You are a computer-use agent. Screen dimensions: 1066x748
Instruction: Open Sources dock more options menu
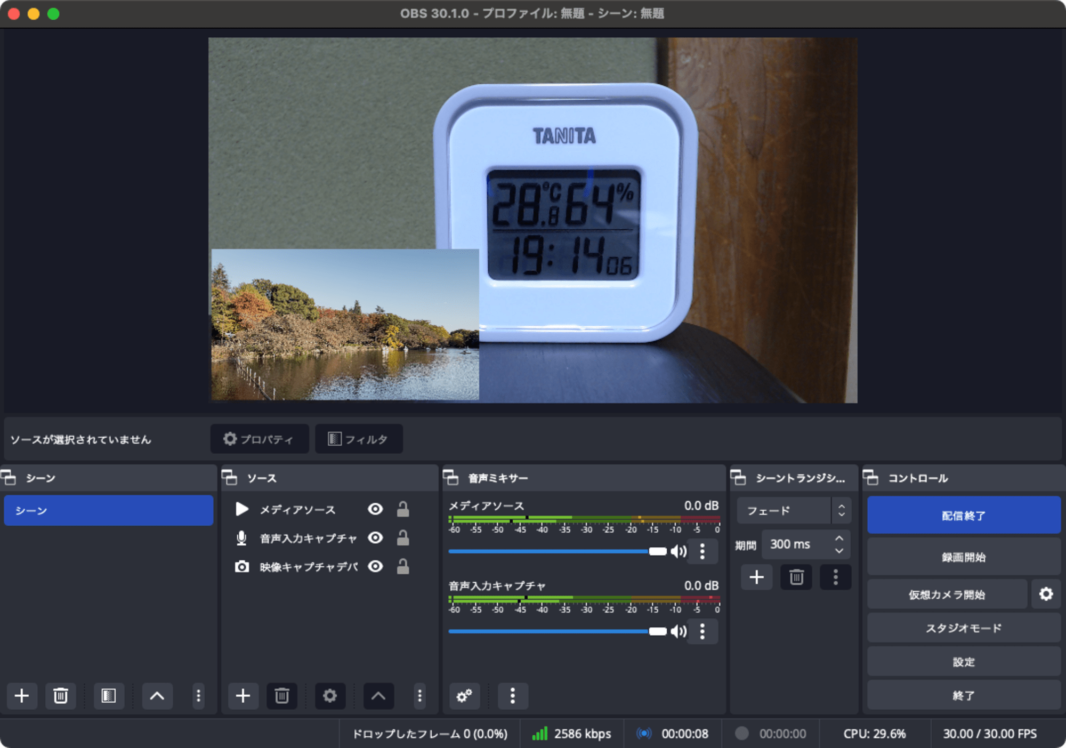(419, 696)
